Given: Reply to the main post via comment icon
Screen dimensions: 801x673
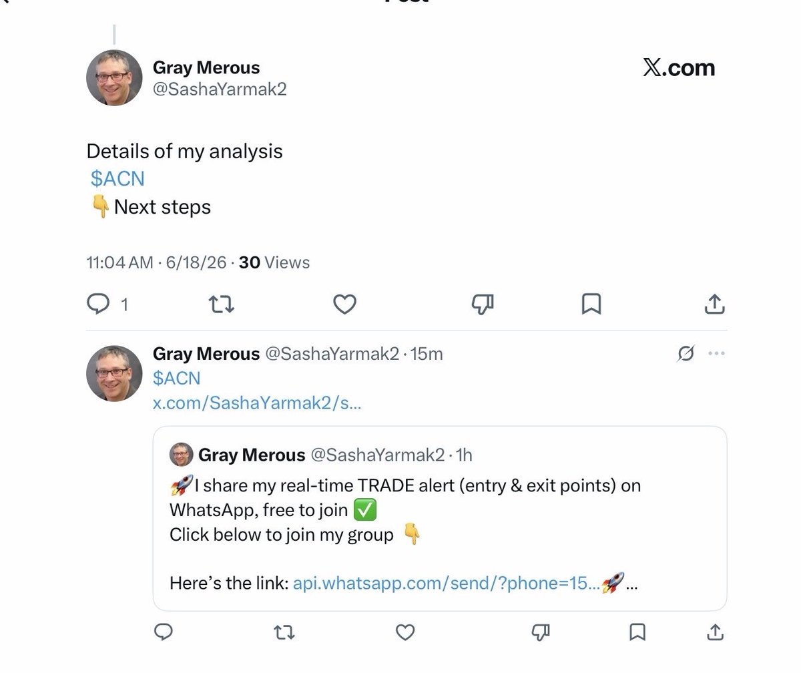Looking at the screenshot, I should [98, 304].
